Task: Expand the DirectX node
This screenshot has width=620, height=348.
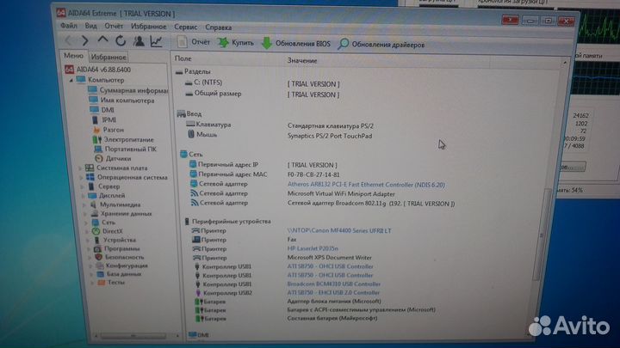Action: (x=87, y=231)
